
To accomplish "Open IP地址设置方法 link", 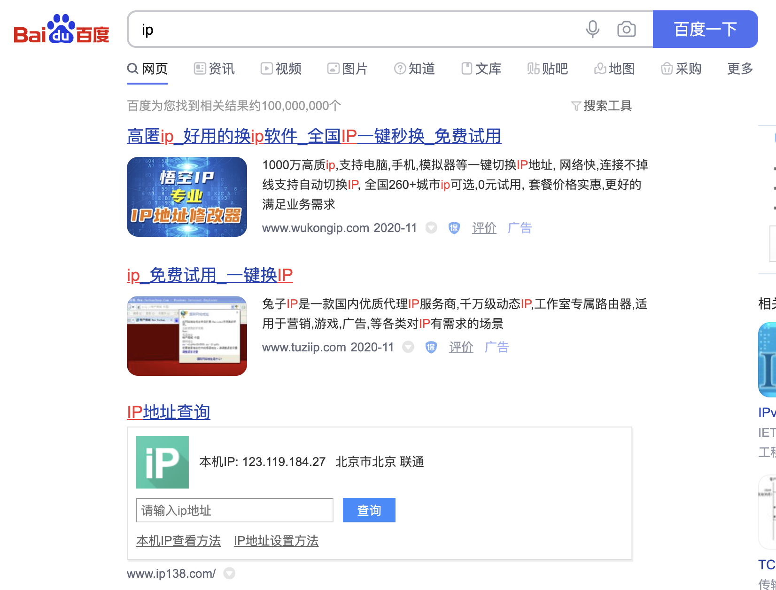I will tap(276, 541).
